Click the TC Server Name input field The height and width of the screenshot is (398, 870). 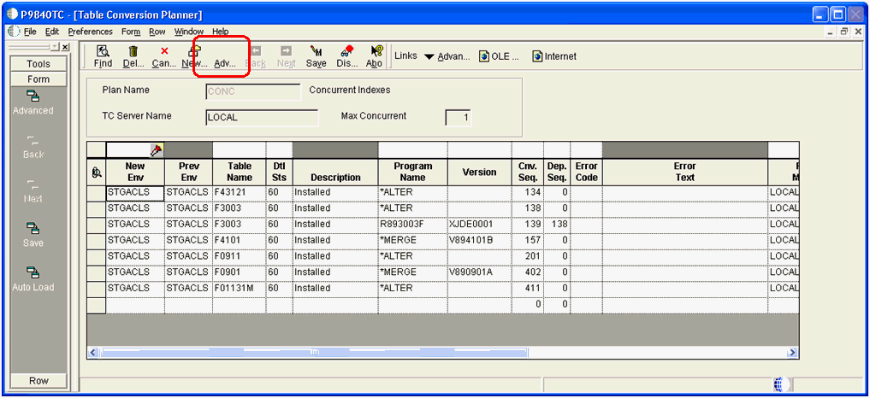coord(261,118)
